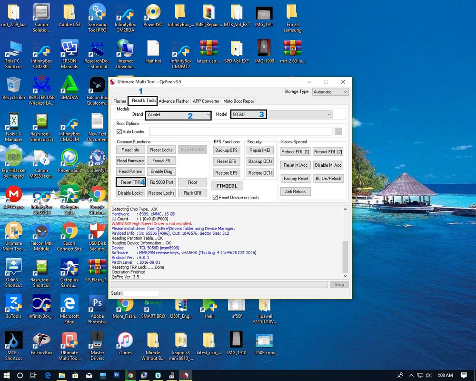Screen dimensions: 476x381
Task: Switch to the Flasher tab
Action: (119, 101)
